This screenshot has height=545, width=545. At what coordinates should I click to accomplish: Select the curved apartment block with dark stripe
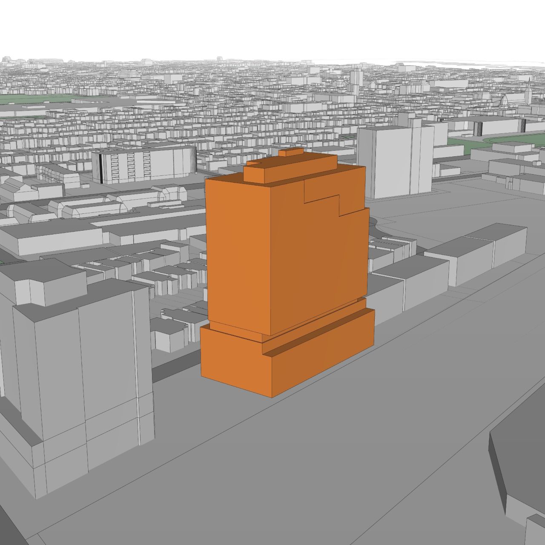point(145,164)
